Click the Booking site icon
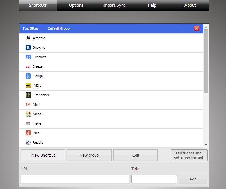The width and height of the screenshot is (226, 189). 28,47
